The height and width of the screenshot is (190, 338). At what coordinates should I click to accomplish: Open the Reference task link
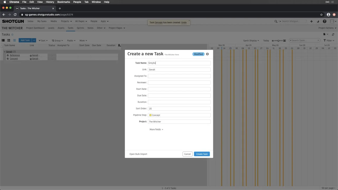coord(15,55)
